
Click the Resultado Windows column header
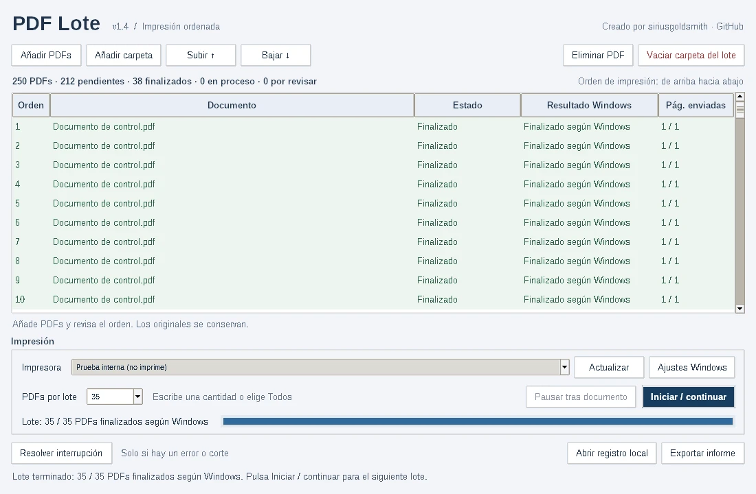tap(589, 105)
